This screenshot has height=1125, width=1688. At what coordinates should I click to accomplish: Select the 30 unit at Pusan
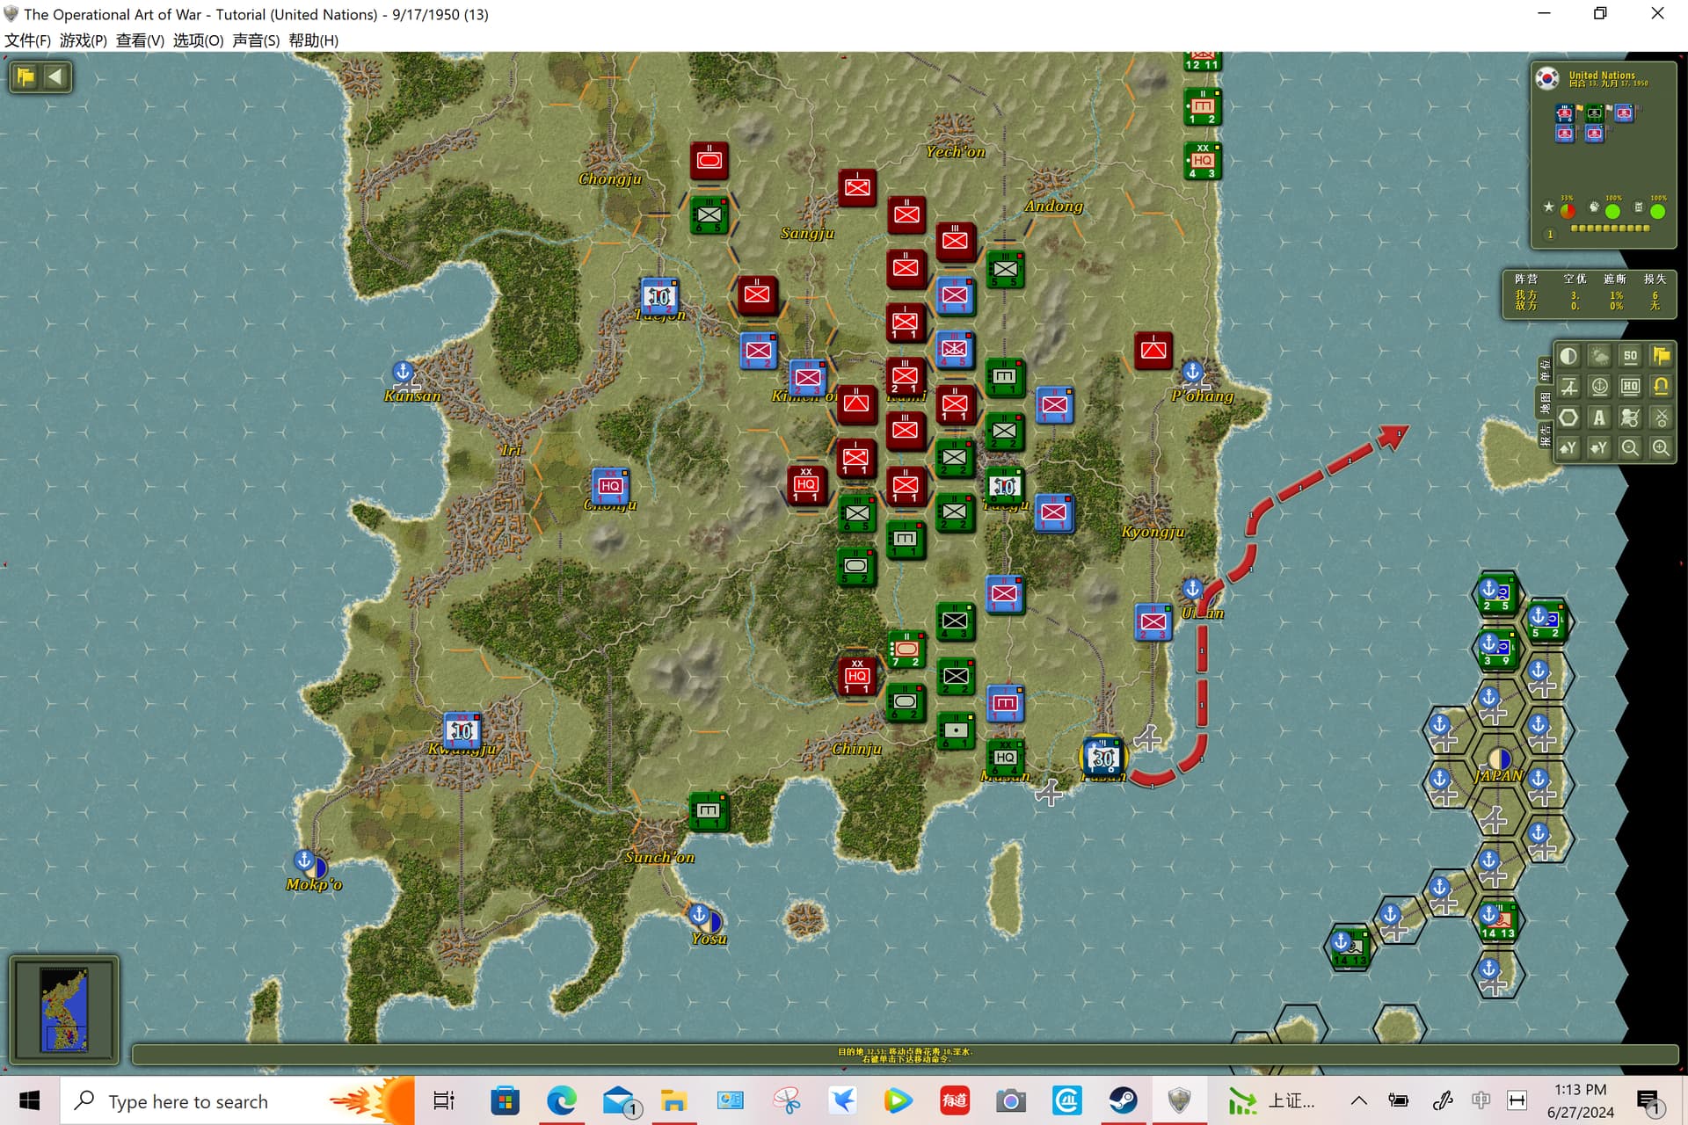pos(1102,757)
